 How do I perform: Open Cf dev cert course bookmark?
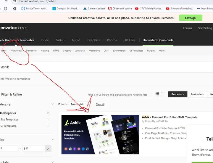pos(120,9)
